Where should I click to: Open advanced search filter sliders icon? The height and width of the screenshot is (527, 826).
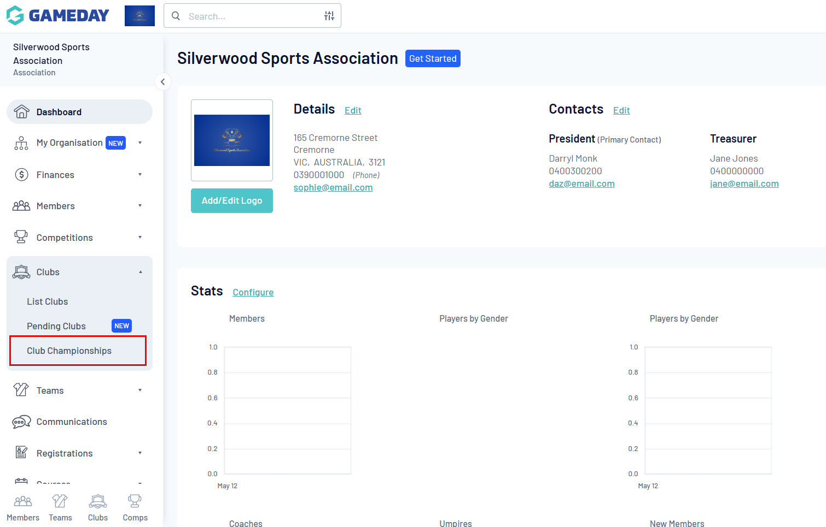[329, 16]
